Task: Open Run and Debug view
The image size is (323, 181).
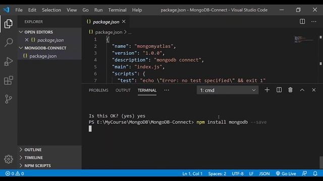Action: (9, 61)
